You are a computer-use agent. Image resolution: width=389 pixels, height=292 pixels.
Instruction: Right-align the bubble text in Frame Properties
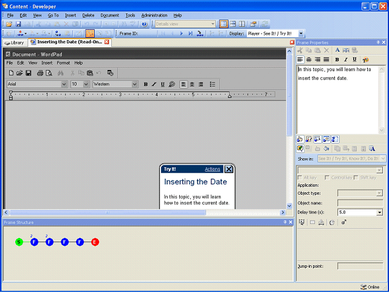tap(317, 60)
